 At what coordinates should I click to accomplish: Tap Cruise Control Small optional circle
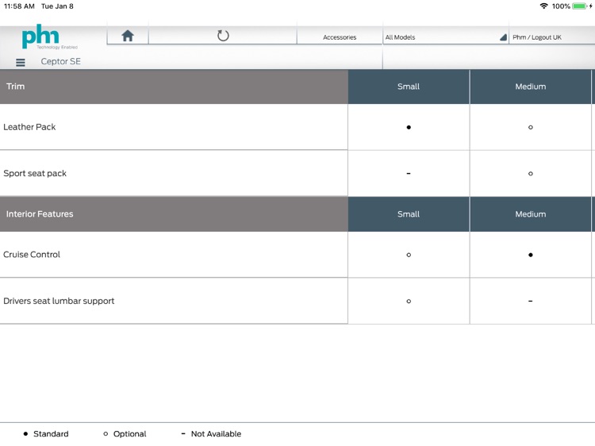click(409, 255)
